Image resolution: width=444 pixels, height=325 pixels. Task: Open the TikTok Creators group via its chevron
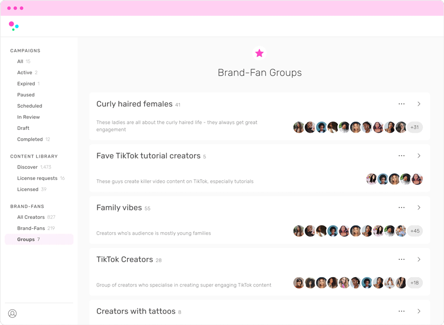point(419,259)
